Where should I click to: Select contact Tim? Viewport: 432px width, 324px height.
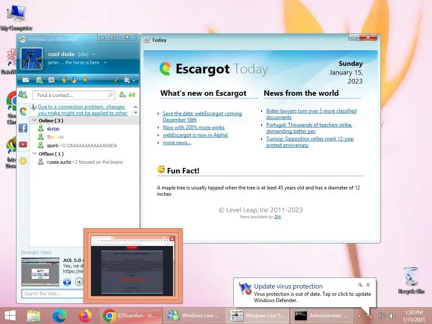tap(51, 137)
